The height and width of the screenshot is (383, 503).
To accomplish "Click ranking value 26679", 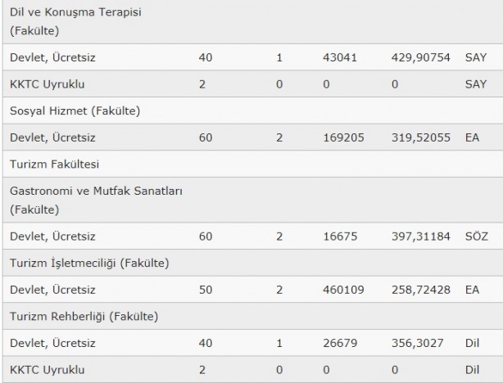I will tap(340, 343).
